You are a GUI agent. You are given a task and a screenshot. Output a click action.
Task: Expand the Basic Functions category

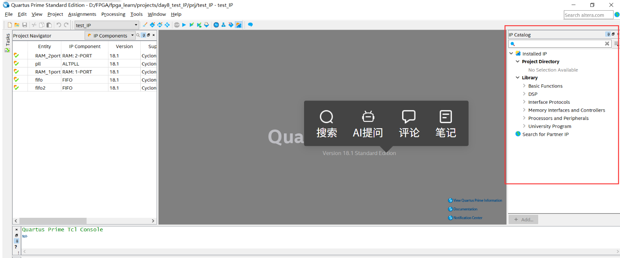[524, 86]
